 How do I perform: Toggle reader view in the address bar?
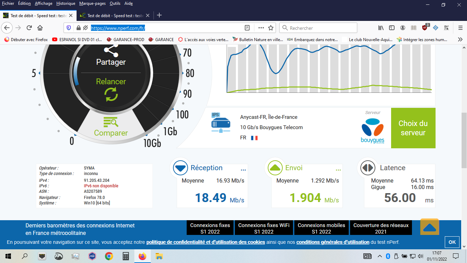(247, 28)
